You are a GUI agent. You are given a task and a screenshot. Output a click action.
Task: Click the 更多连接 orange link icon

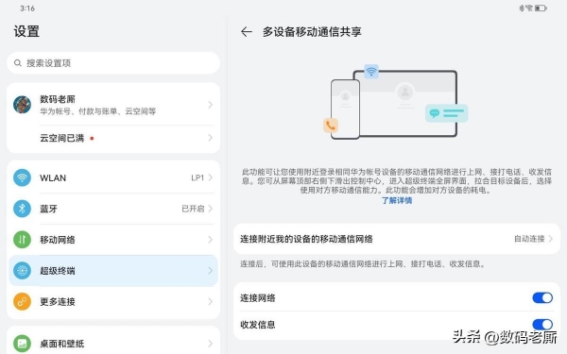(22, 302)
